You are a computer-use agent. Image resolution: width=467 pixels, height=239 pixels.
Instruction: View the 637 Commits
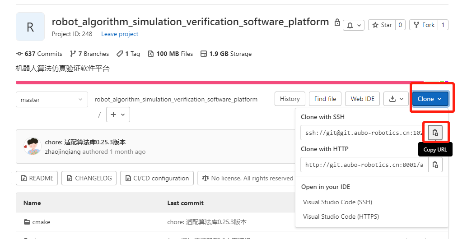click(39, 54)
